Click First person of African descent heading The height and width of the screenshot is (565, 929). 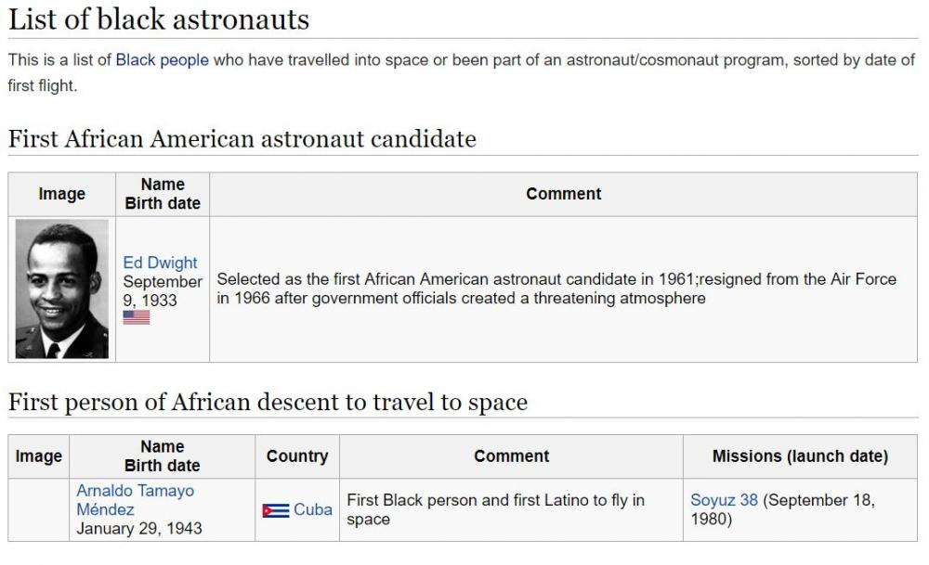tap(268, 403)
